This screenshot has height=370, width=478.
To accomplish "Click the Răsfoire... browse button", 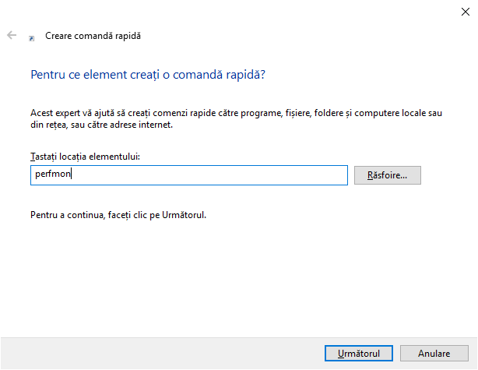I will tap(388, 175).
